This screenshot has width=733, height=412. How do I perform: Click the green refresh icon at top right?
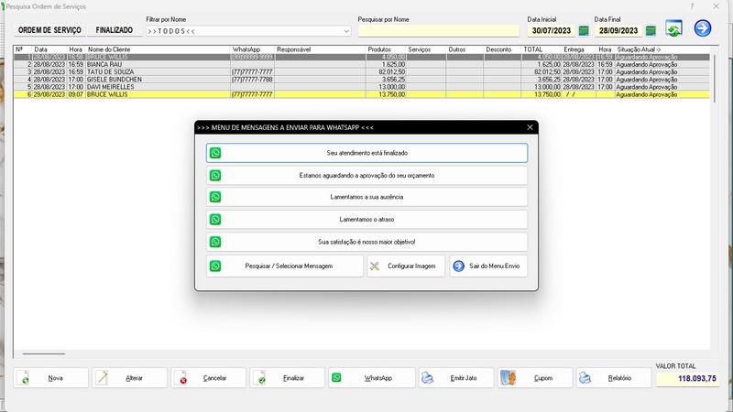673,29
